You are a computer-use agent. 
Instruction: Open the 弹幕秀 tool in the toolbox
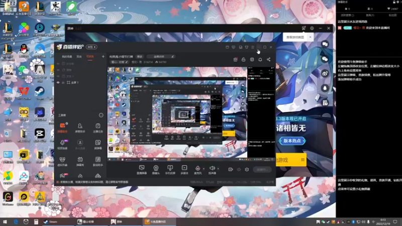click(x=80, y=161)
